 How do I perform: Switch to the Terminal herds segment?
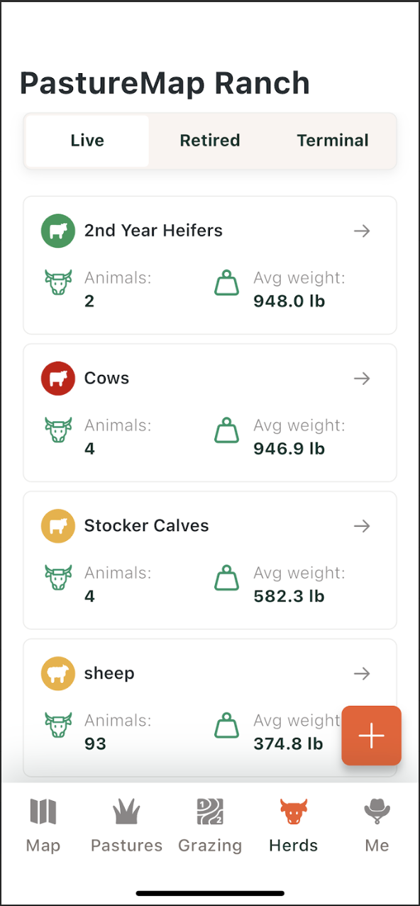333,141
